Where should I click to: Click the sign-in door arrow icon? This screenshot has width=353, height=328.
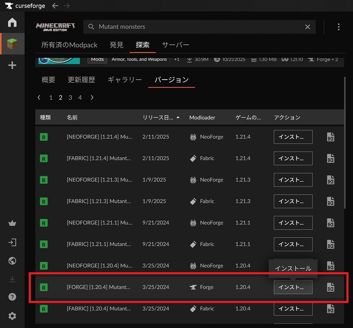pos(12,242)
